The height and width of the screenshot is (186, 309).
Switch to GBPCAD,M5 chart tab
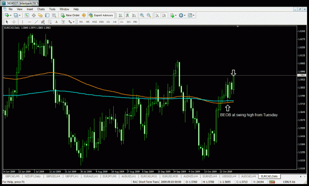12,176
